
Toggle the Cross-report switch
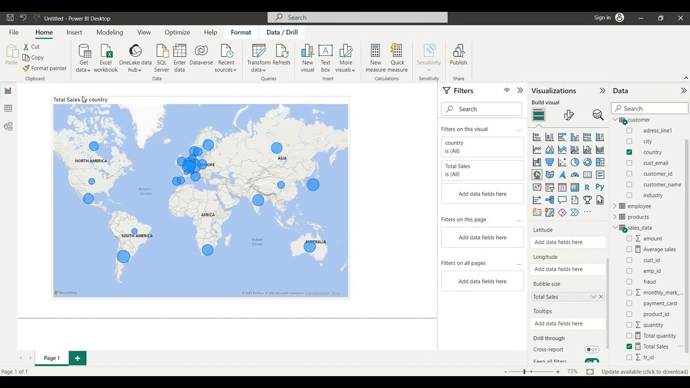pos(592,349)
